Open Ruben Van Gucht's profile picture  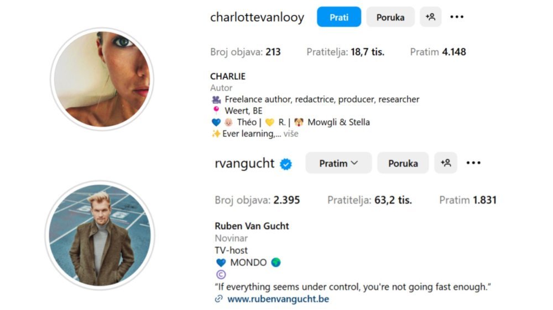click(x=100, y=234)
